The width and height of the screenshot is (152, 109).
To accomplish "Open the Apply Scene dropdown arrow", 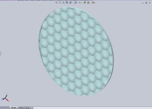I will [91, 3].
